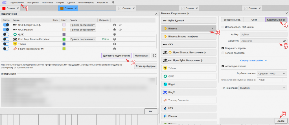Toggle eye icon for OKX: Бессрочные ф.
The image size is (289, 125).
point(120,25)
